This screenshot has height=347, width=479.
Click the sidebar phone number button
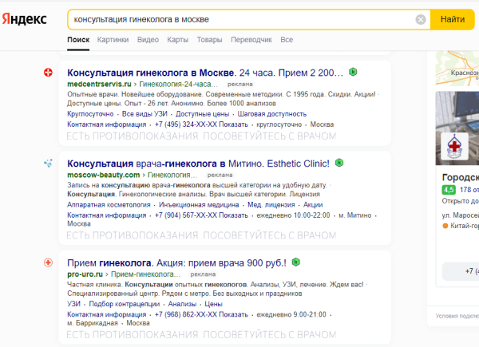(461, 271)
